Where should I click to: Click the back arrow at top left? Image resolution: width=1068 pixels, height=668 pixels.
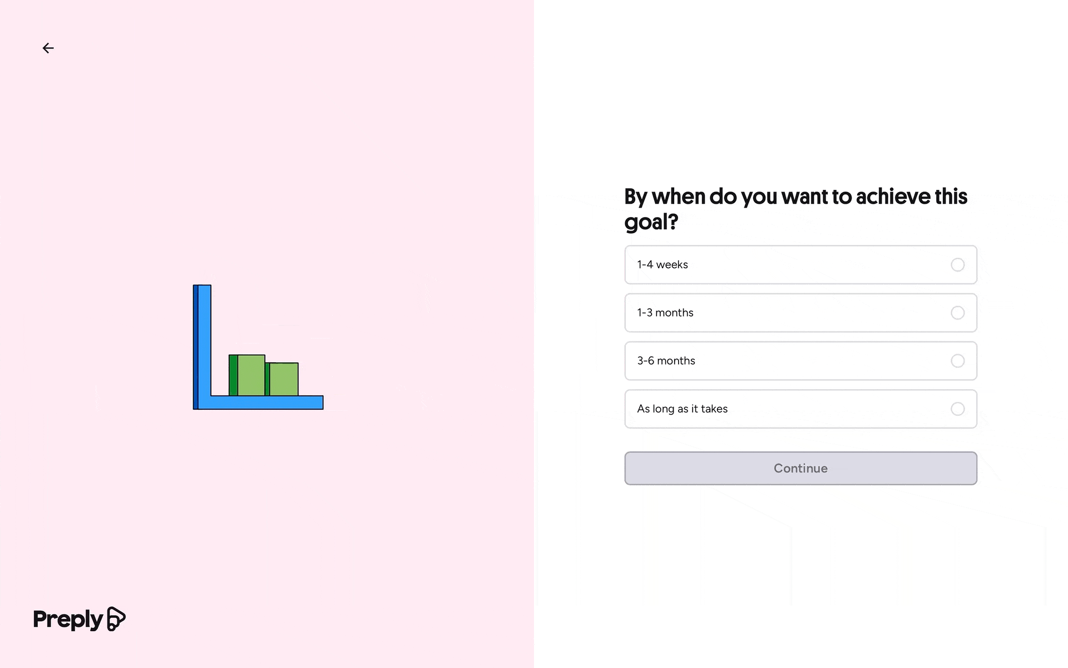pyautogui.click(x=48, y=48)
